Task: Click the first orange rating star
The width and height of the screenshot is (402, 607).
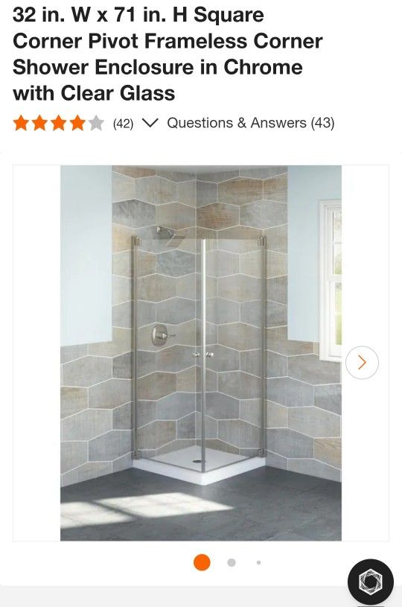Action: tap(21, 123)
